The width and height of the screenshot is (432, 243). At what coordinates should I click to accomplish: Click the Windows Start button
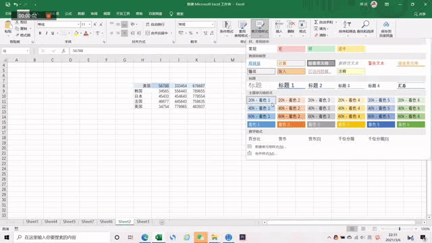click(7, 237)
